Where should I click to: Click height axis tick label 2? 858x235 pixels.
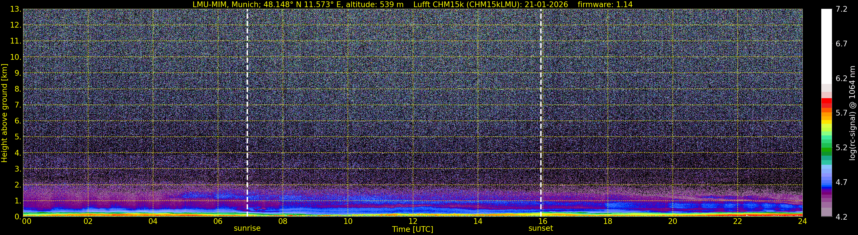[x=17, y=185]
